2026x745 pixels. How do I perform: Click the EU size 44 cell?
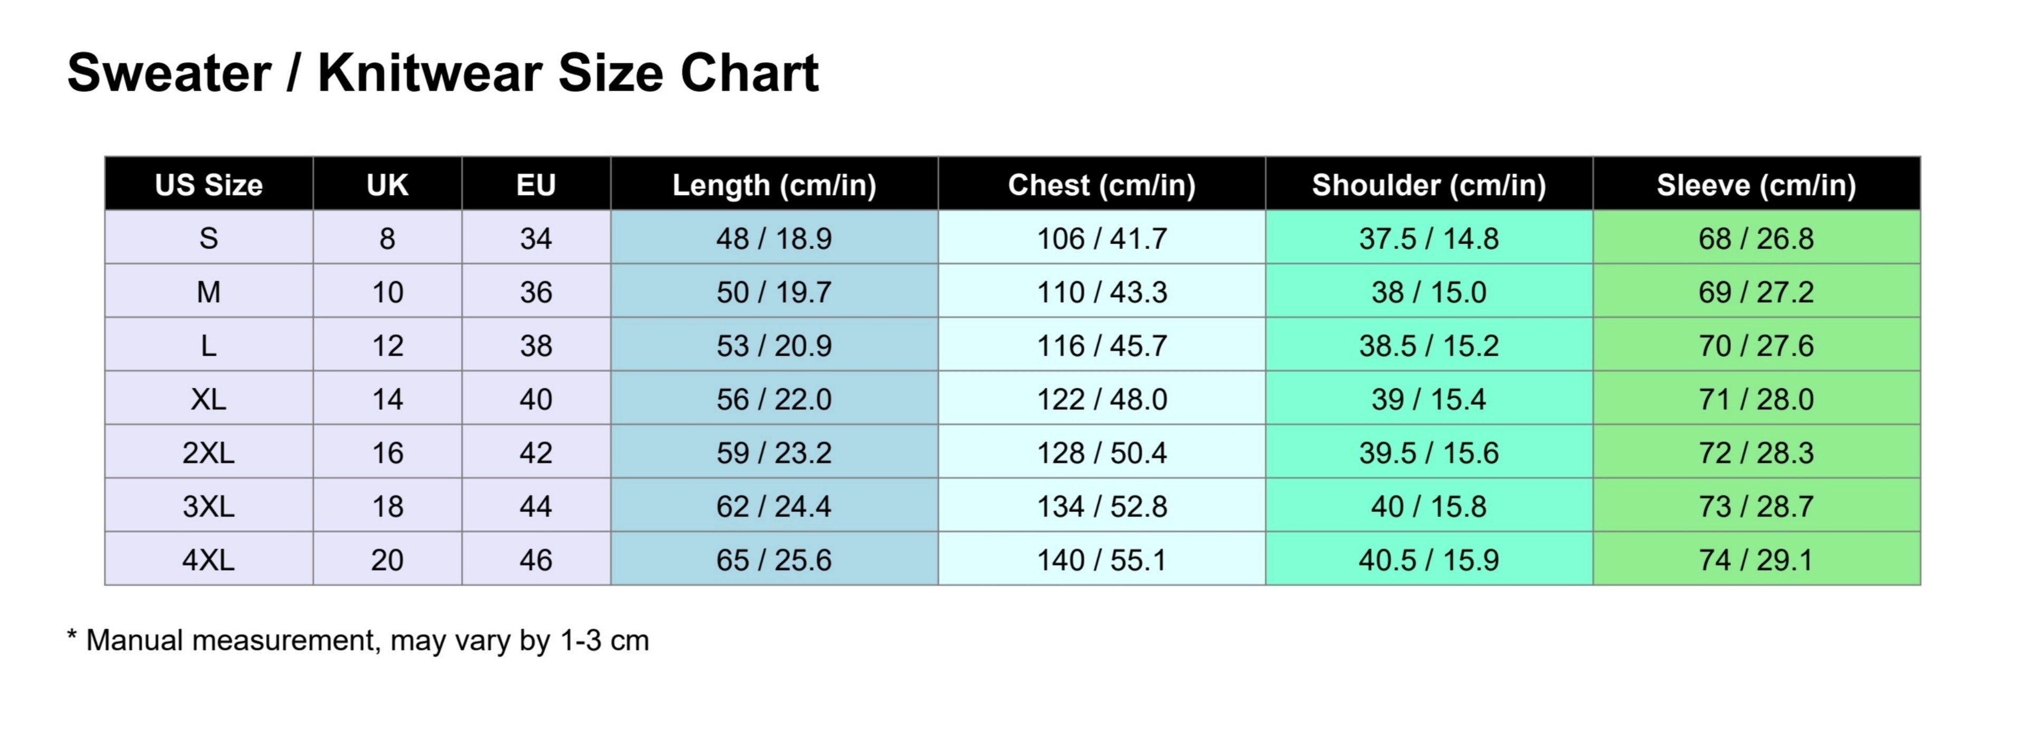coord(536,506)
